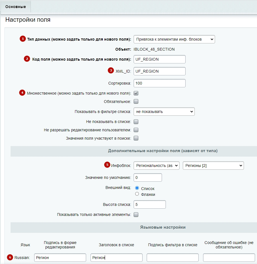Image resolution: width=257 pixels, height=264 pixels.
Task: Click the red number 2 annotation marker
Action: (x=27, y=59)
